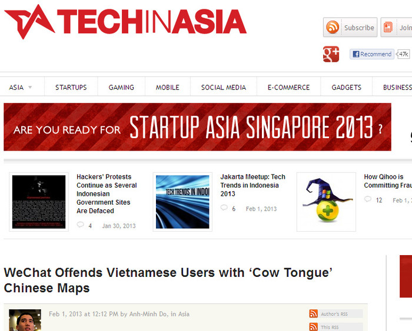Open the Qihoo wizard hat thumbnail

326,202
